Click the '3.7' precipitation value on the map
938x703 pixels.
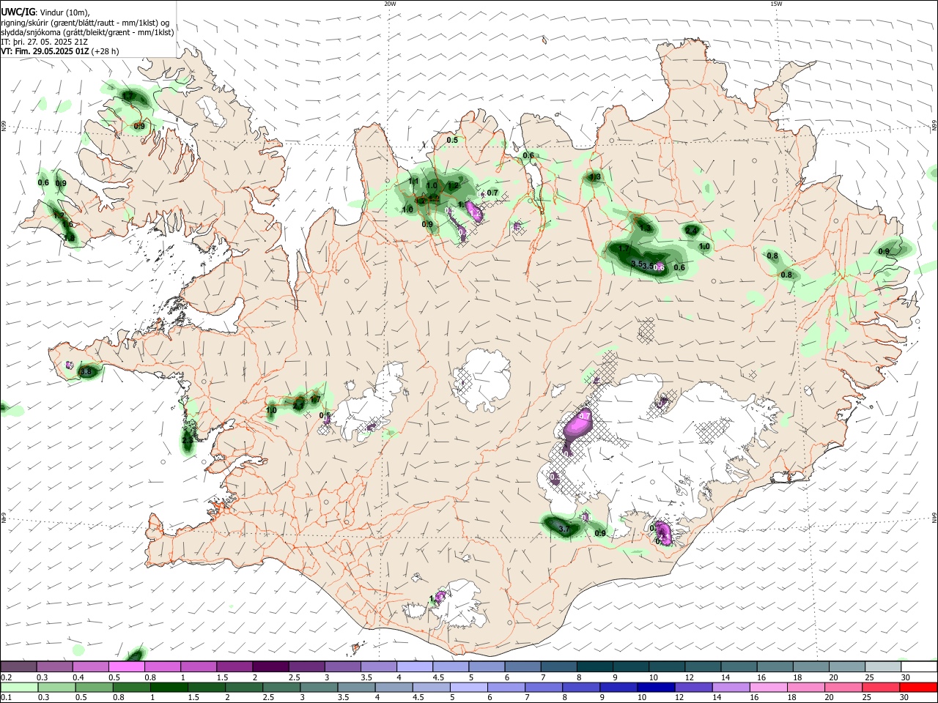click(x=564, y=529)
